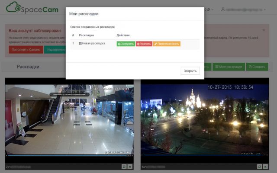The image size is (277, 173).
Task: Remove the right camera from layout
Action: click(x=266, y=167)
